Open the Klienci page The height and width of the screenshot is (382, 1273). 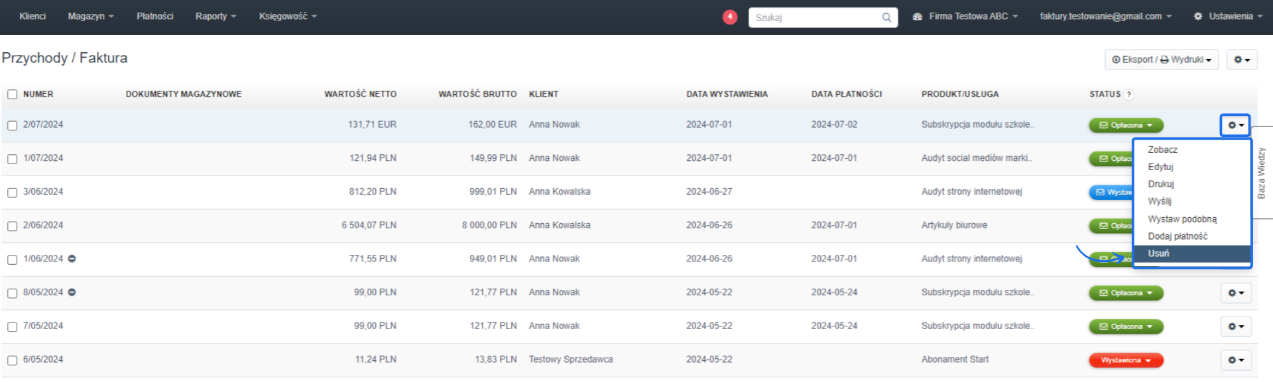click(32, 17)
